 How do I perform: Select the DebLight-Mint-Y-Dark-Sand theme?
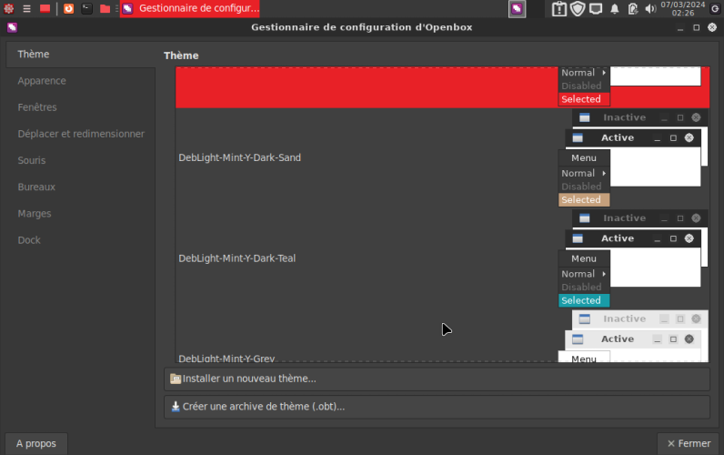pos(239,157)
